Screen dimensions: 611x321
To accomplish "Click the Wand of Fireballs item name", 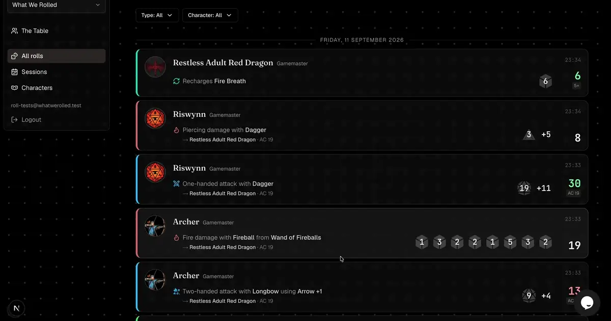I will pyautogui.click(x=296, y=237).
